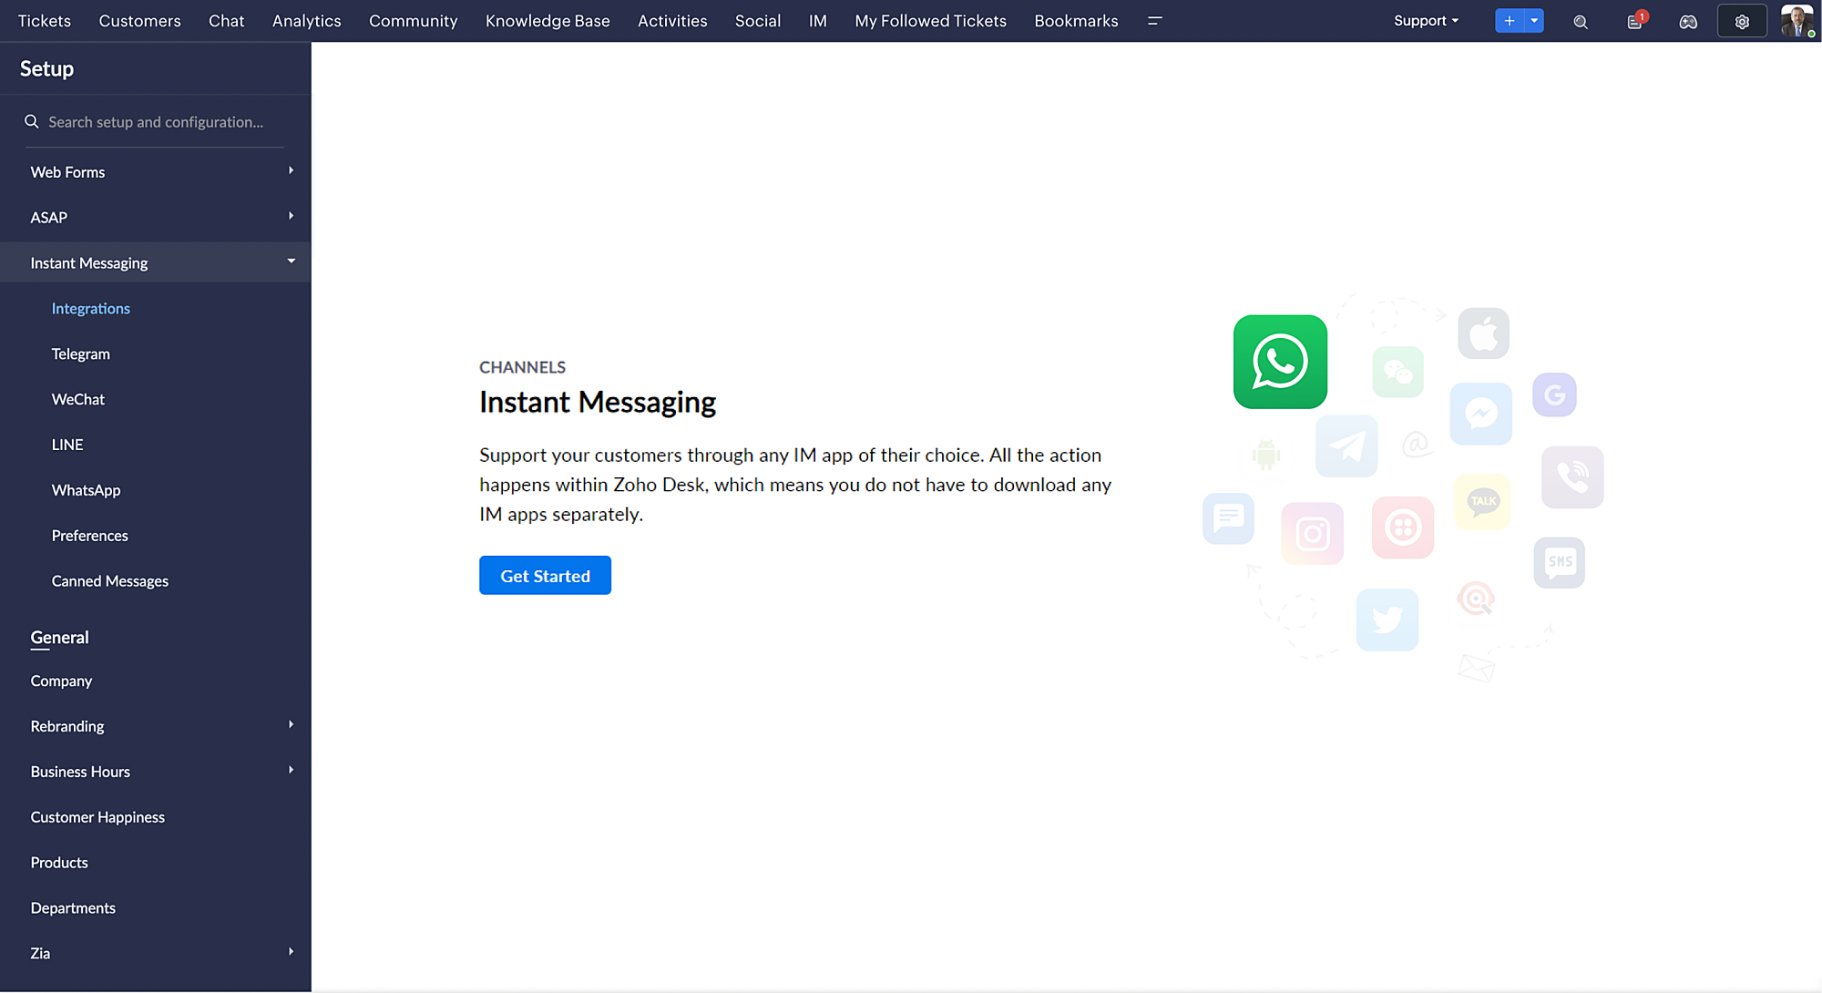Open My Followed Tickets tab
This screenshot has height=993, width=1822.
[x=930, y=21]
